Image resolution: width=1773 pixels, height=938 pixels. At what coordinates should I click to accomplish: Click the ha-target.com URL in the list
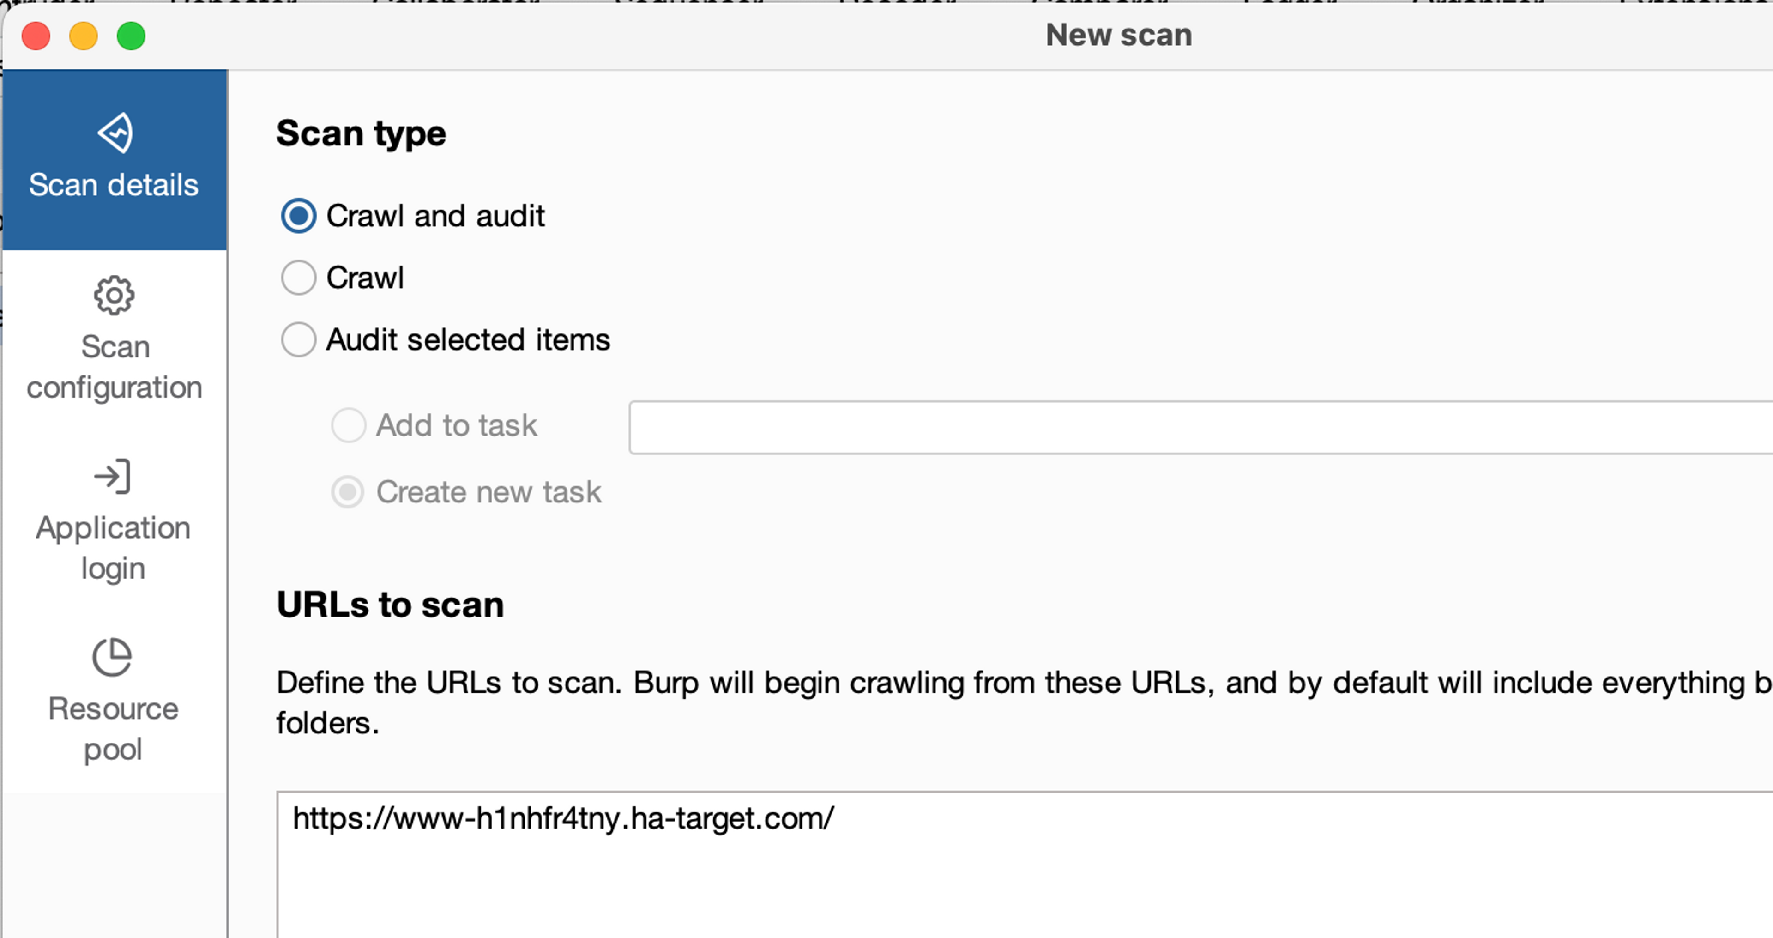564,818
